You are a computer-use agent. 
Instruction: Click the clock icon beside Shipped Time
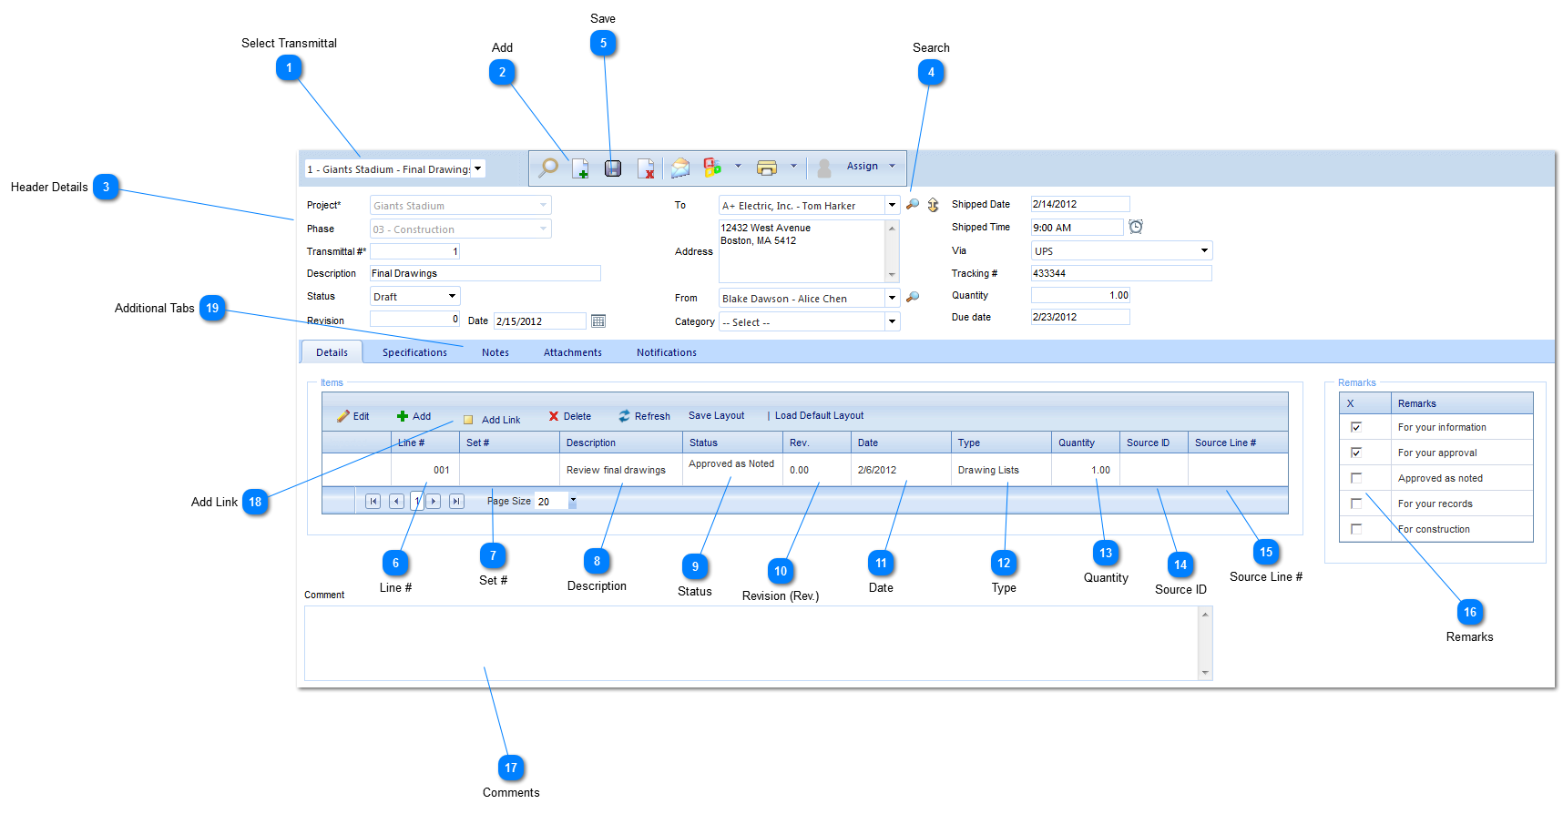click(x=1136, y=227)
